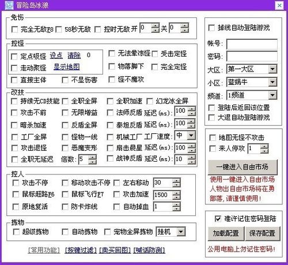Image resolution: width=288 pixels, height=265 pixels.
Task: Enable 幻龙冰全屏 checkbox
Action: tap(150, 101)
